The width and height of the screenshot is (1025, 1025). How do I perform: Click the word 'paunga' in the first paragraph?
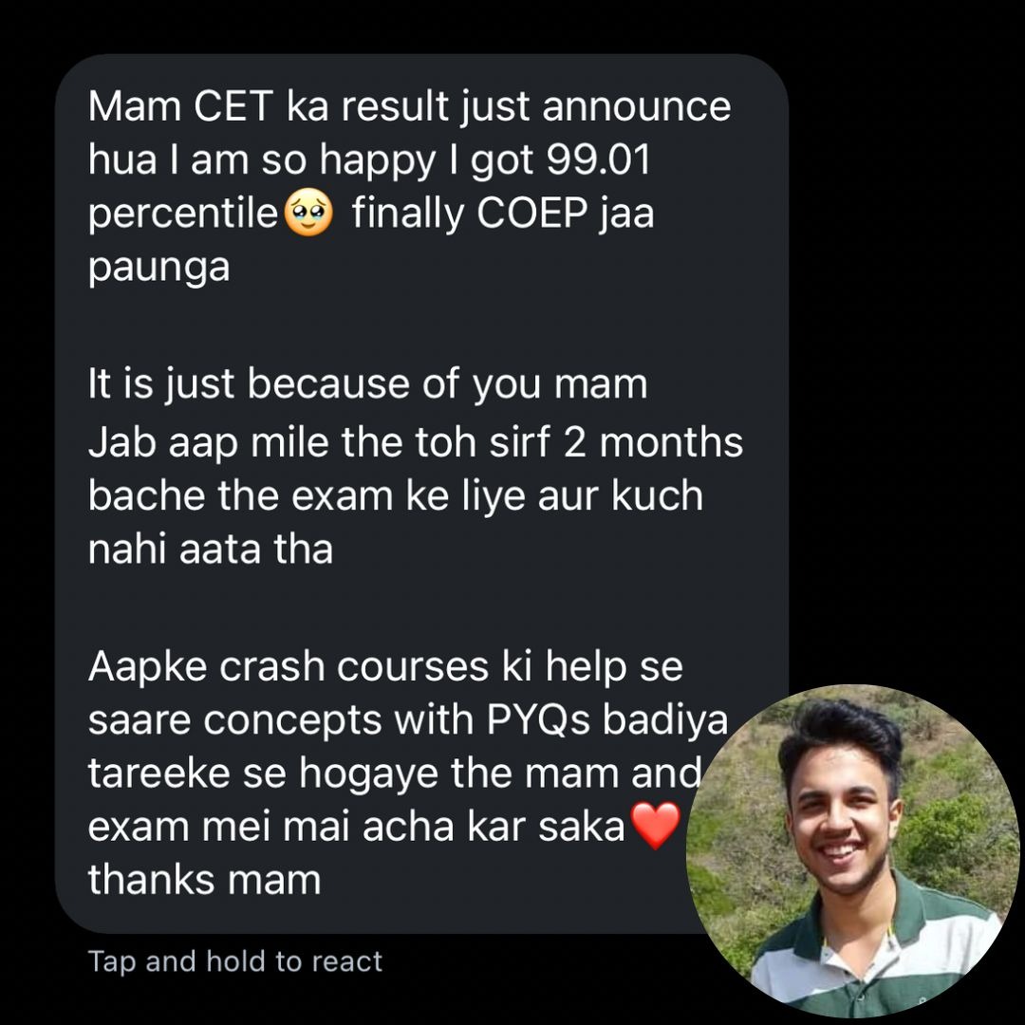(158, 268)
